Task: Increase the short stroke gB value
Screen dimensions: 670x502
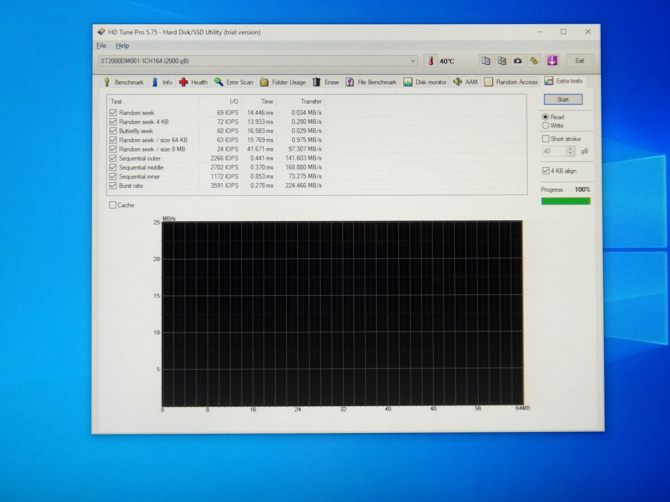Action: 570,148
